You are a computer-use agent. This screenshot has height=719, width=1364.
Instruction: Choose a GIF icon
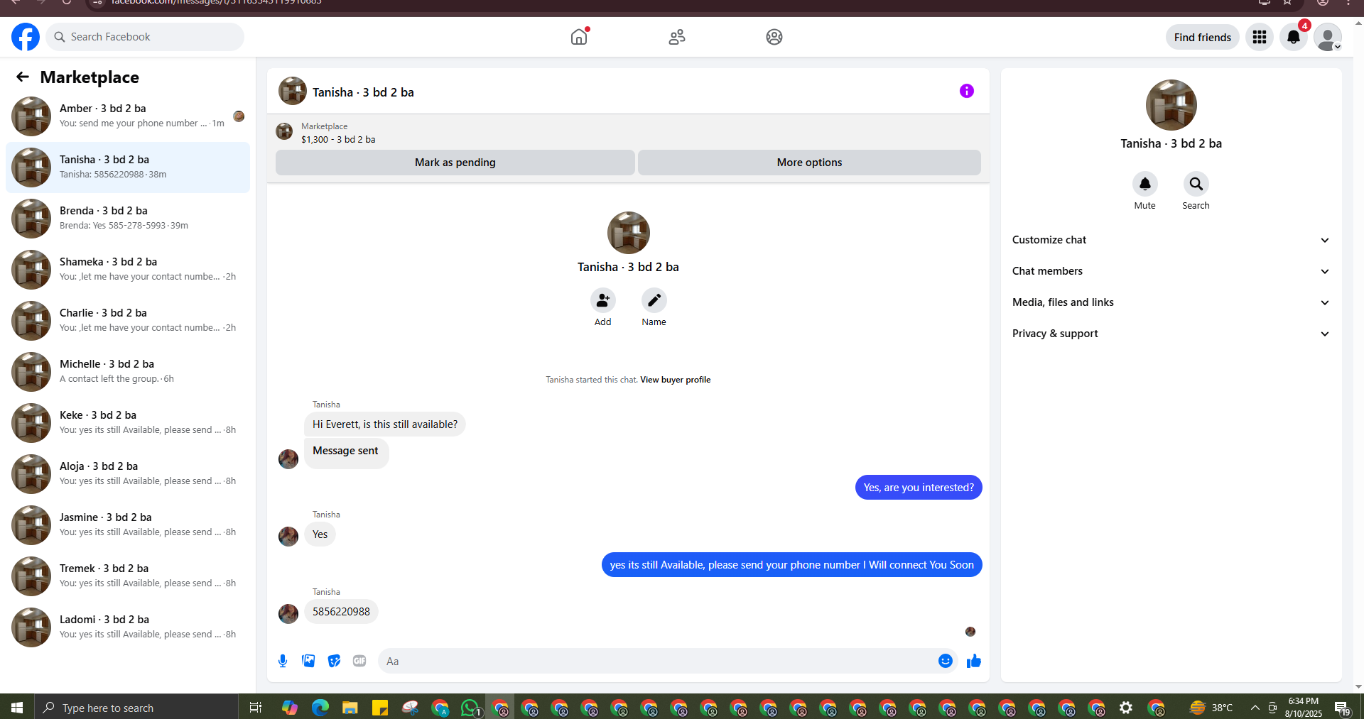pyautogui.click(x=359, y=661)
